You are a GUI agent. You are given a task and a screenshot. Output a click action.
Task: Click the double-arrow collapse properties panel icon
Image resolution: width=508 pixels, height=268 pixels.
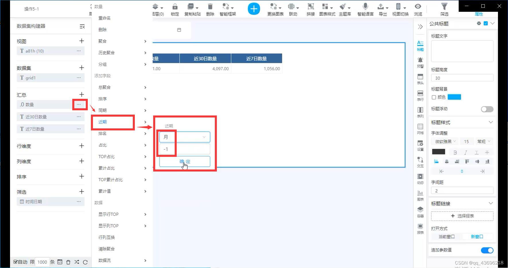point(420,27)
